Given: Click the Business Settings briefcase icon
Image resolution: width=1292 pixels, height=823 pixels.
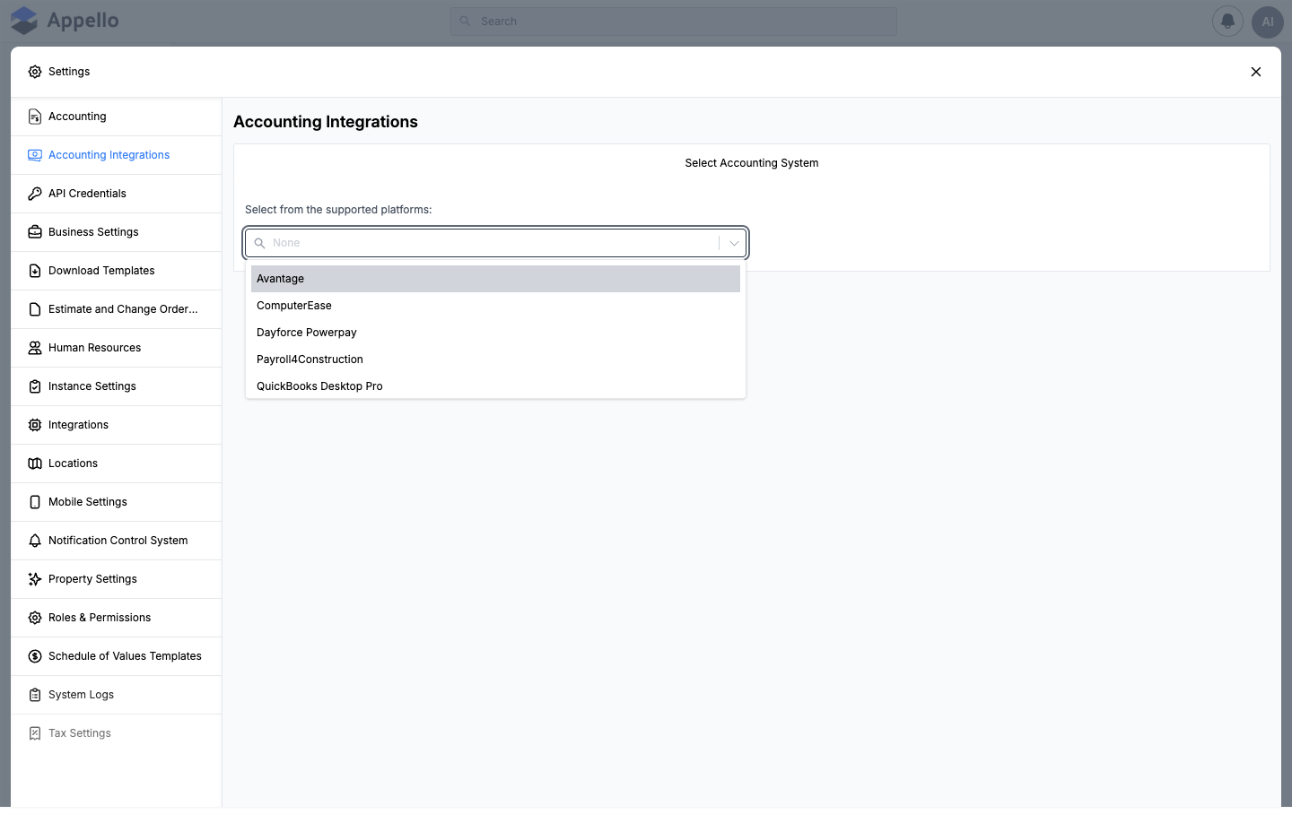Looking at the screenshot, I should click(x=35, y=232).
